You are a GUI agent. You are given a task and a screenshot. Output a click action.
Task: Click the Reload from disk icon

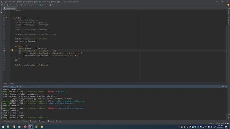click(x=8, y=5)
